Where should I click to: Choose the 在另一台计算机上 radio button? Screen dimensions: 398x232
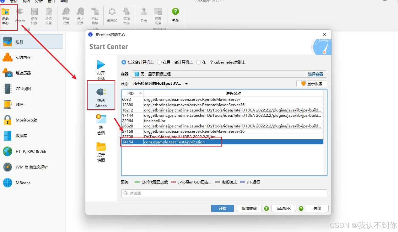coord(159,62)
